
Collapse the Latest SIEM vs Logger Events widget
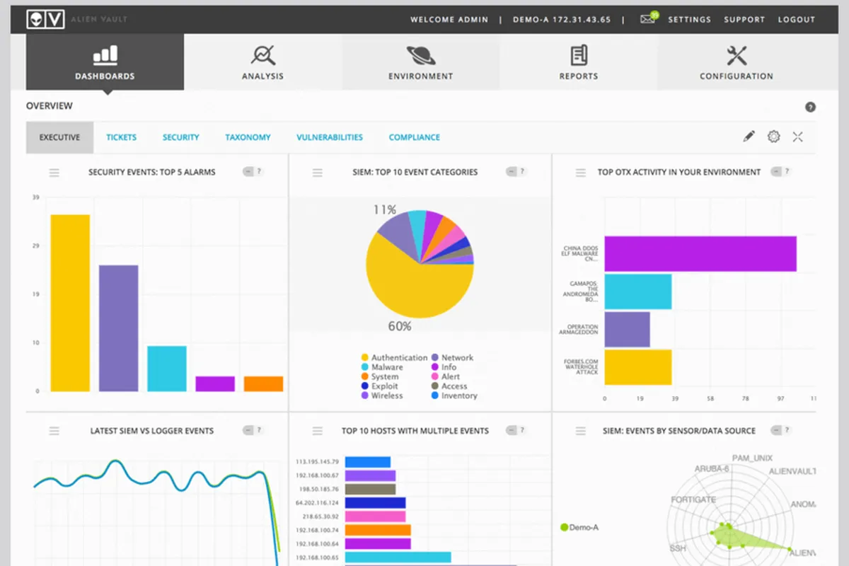point(248,429)
